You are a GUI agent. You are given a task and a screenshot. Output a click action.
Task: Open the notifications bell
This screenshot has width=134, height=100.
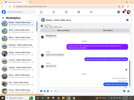pos(124,12)
